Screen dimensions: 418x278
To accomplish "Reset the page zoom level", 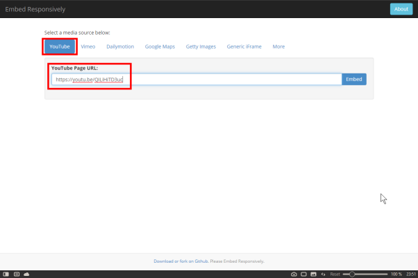I will [x=335, y=274].
